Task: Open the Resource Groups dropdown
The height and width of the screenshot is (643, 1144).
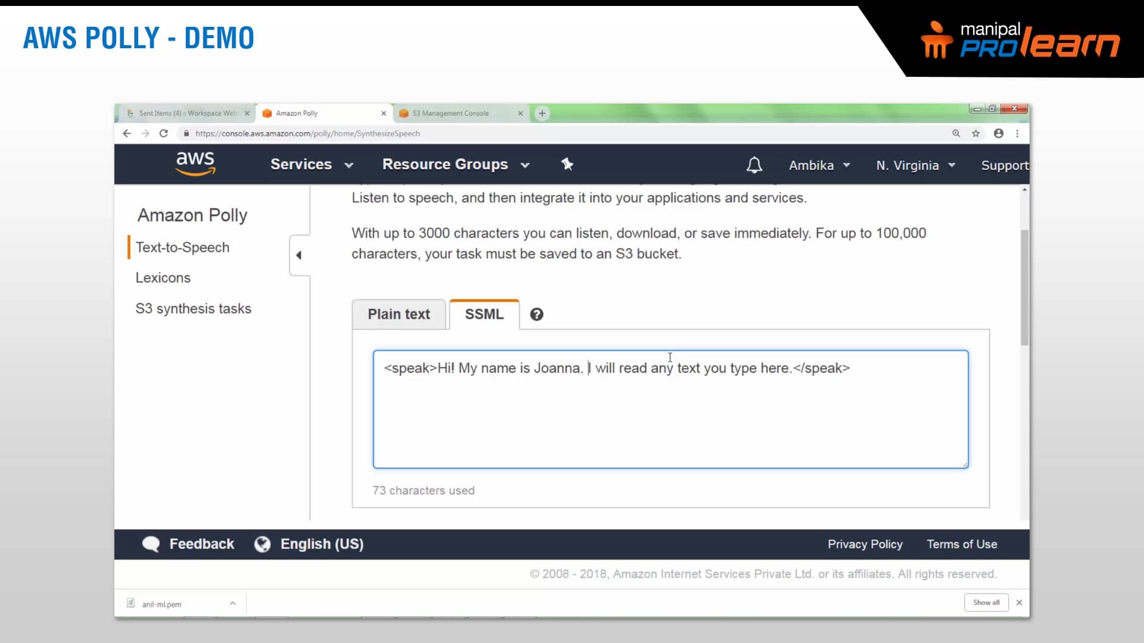Action: (456, 164)
